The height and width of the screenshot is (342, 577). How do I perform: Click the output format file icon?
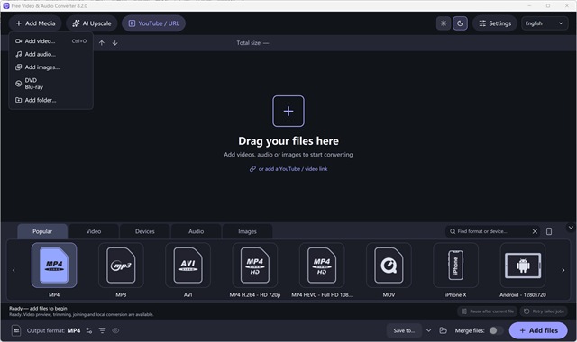[x=16, y=330]
